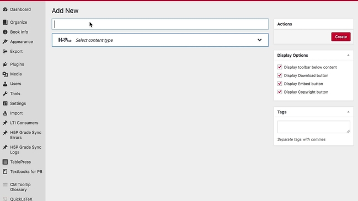Screen dimensions: 358x201
Task: Open H5P Grade Sync Errors
Action: pyautogui.click(x=25, y=135)
